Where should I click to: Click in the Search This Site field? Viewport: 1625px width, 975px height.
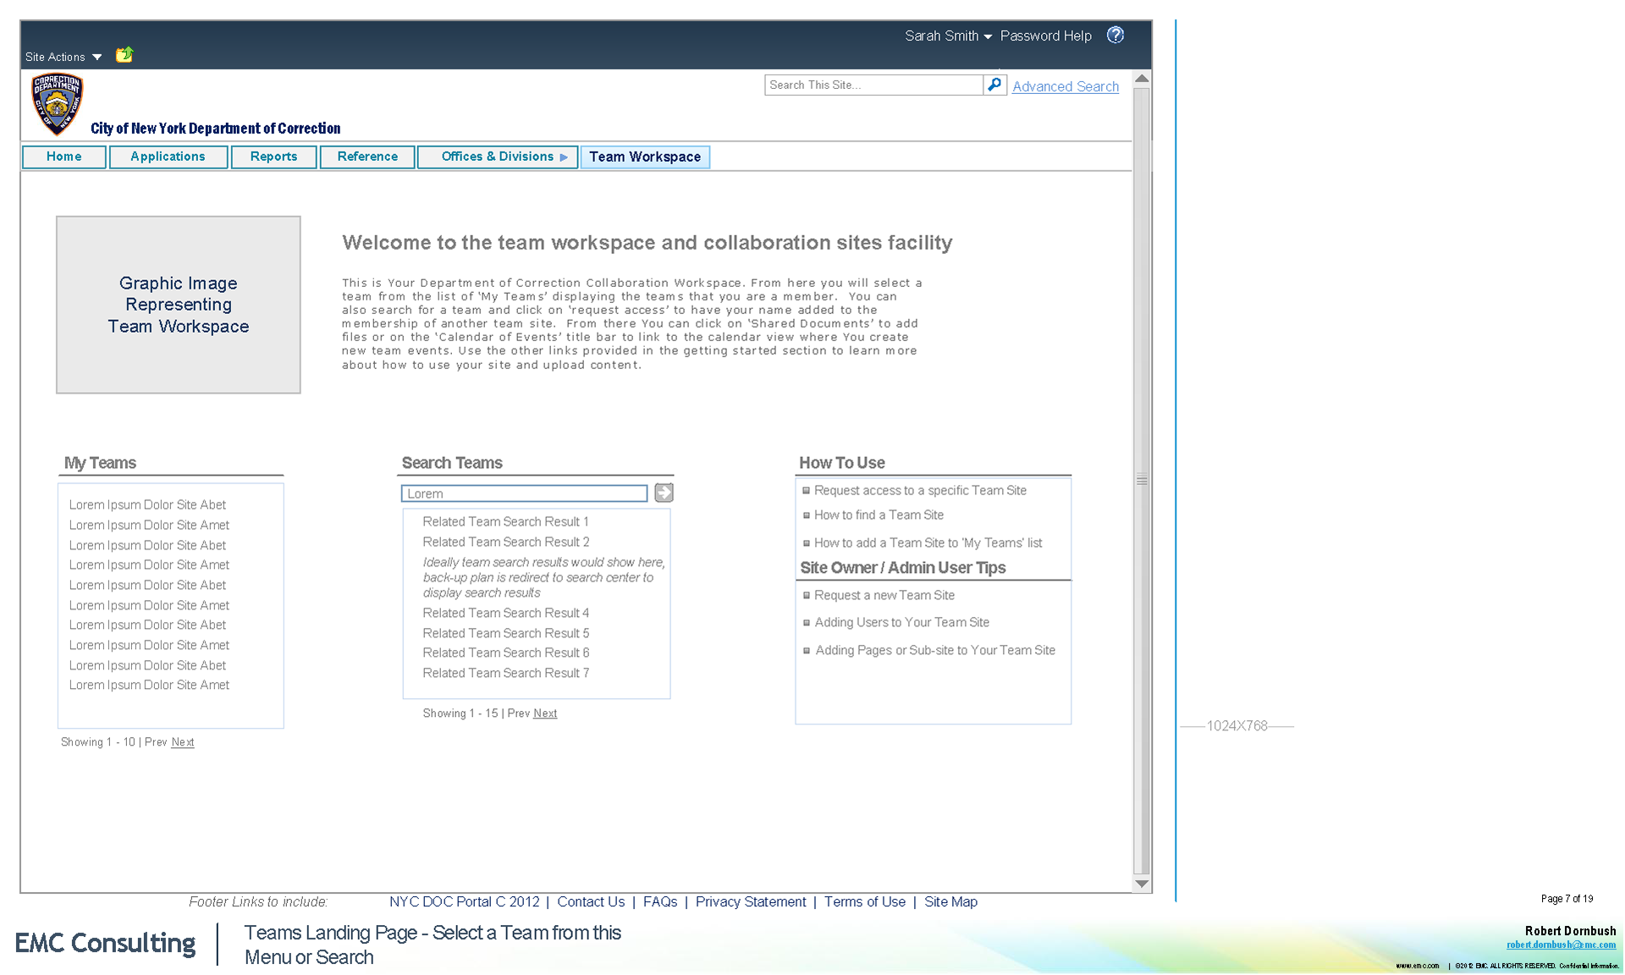coord(873,85)
